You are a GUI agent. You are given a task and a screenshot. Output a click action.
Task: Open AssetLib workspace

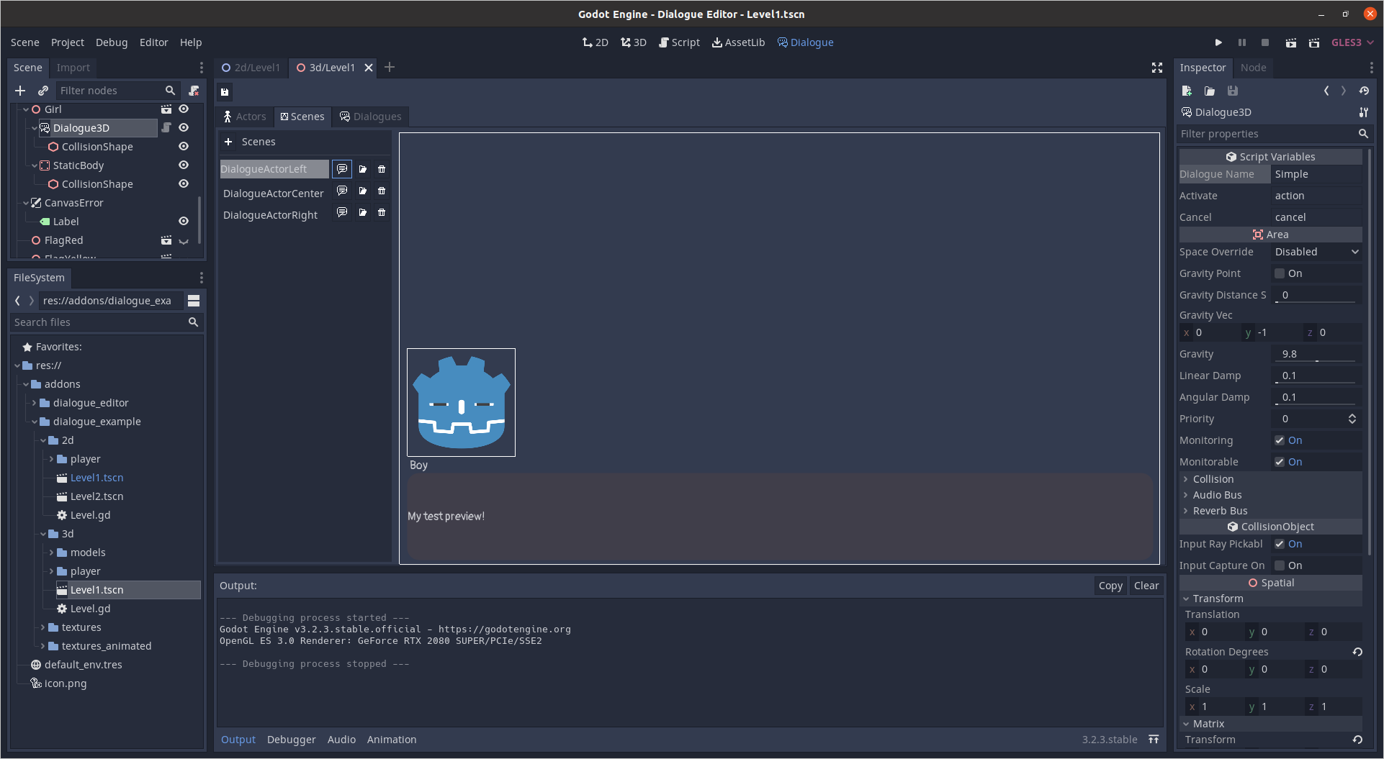[739, 42]
